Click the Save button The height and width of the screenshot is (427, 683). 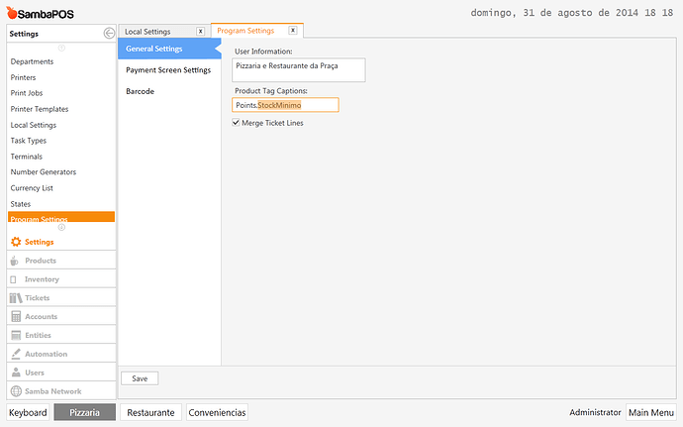click(140, 378)
